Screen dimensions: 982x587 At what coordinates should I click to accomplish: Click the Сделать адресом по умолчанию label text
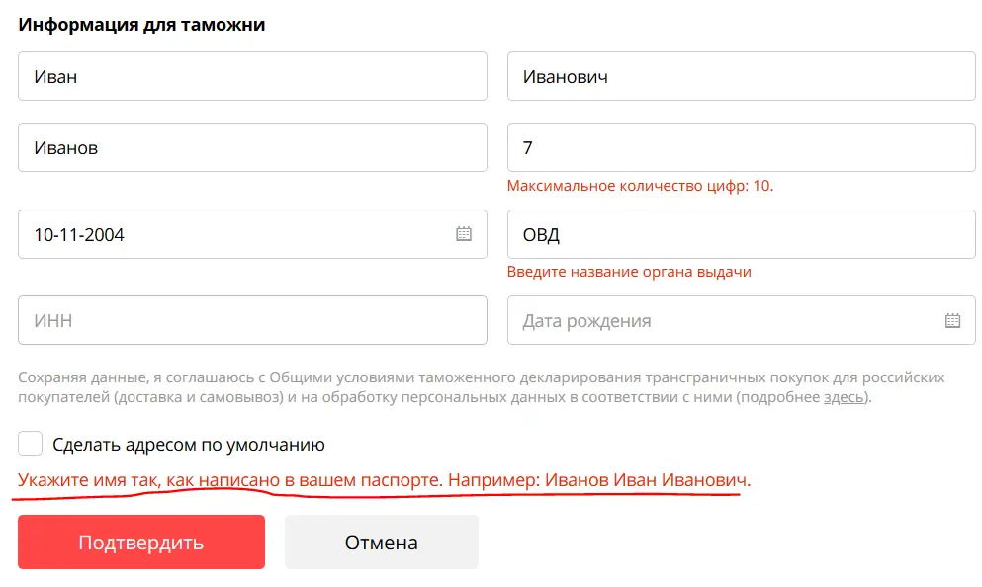click(189, 445)
